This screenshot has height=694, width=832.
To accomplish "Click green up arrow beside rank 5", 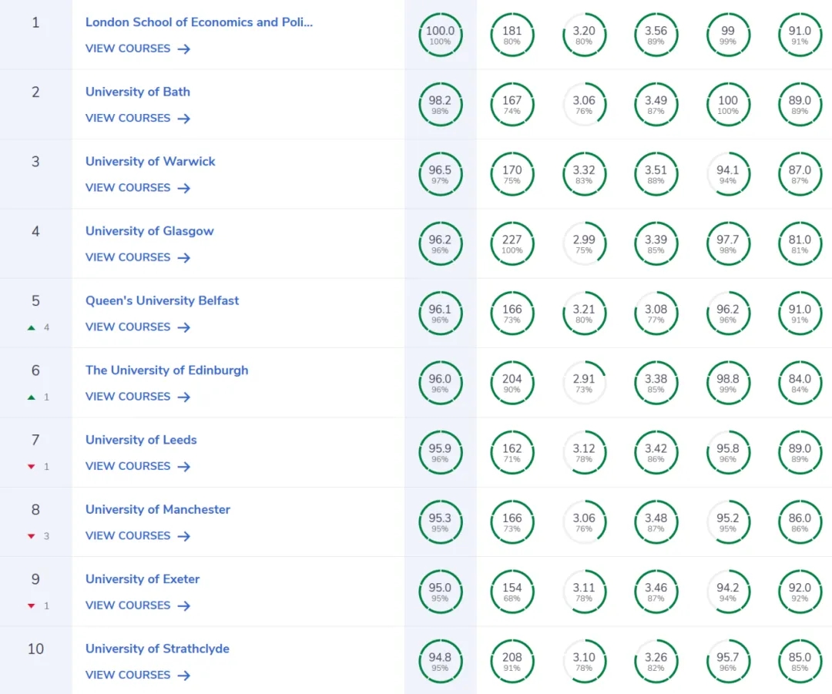I will [x=32, y=327].
